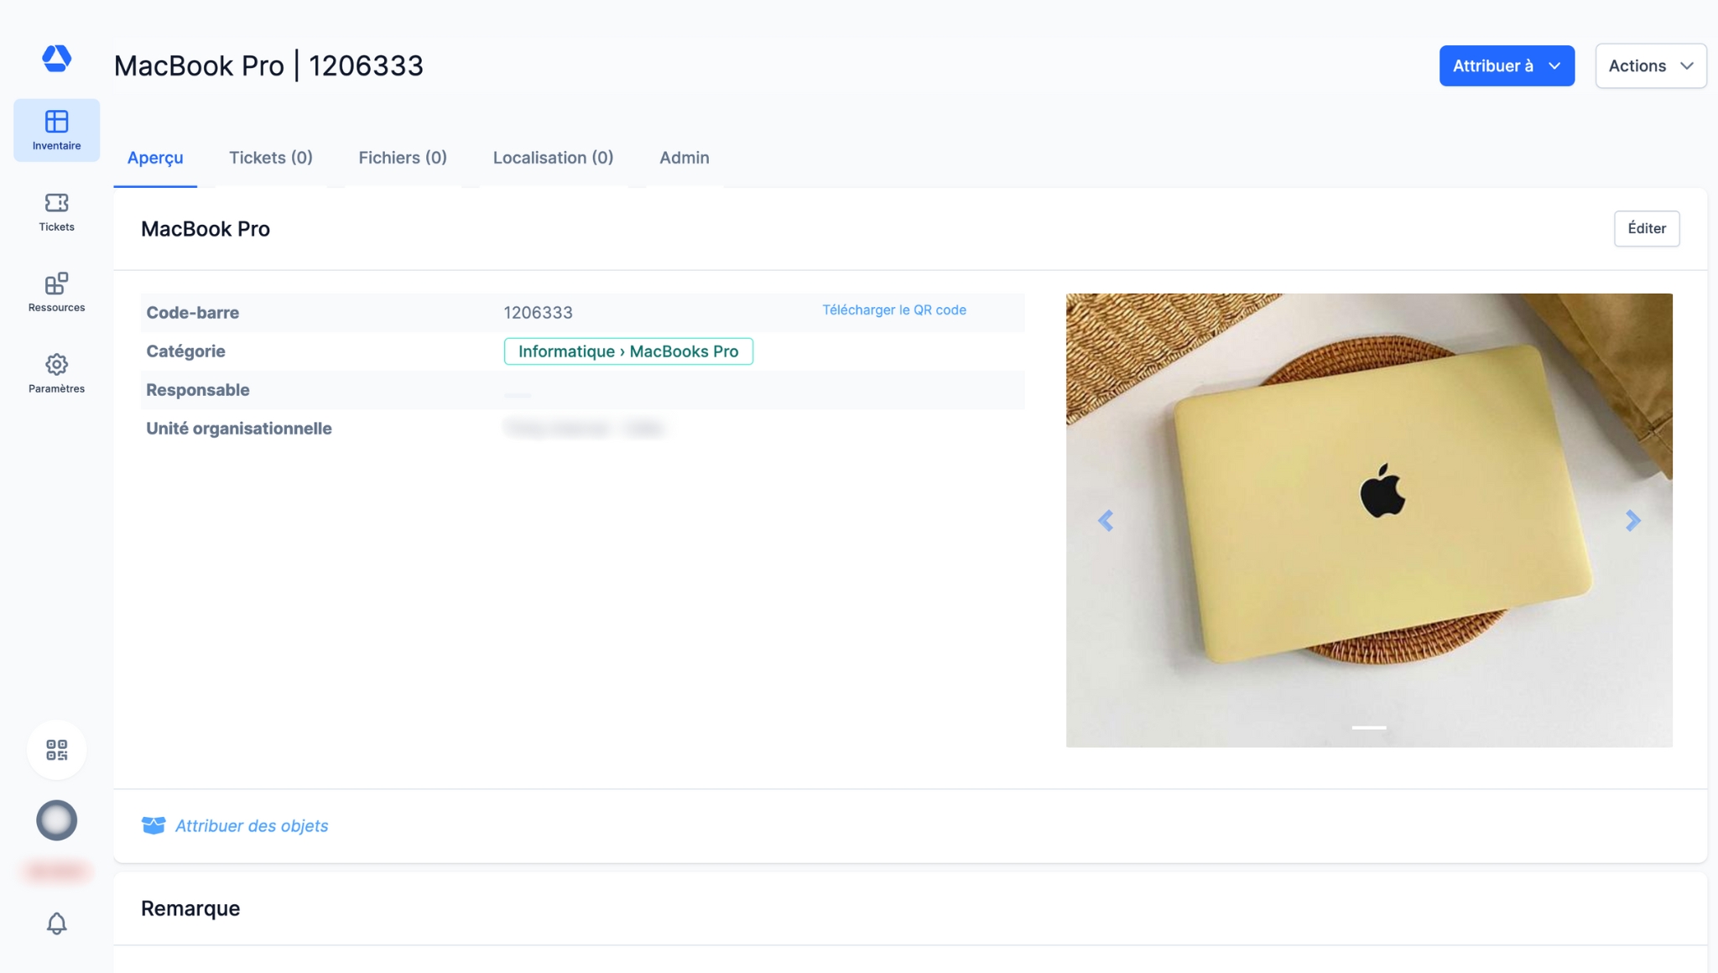Click Télécharger le QR code link

point(894,310)
